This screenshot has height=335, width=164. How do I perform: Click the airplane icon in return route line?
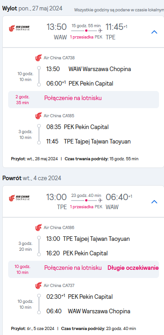tap(100, 201)
